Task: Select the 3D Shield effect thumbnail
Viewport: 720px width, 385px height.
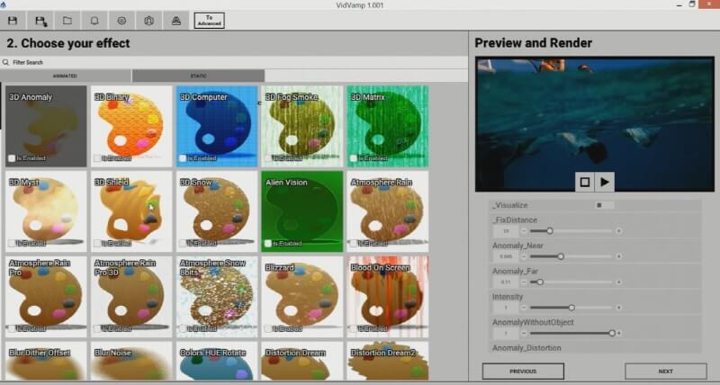Action: [x=131, y=211]
